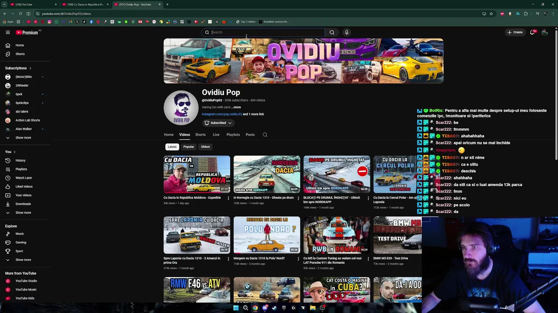Reload the browser page
The image size is (558, 313).
20,13
